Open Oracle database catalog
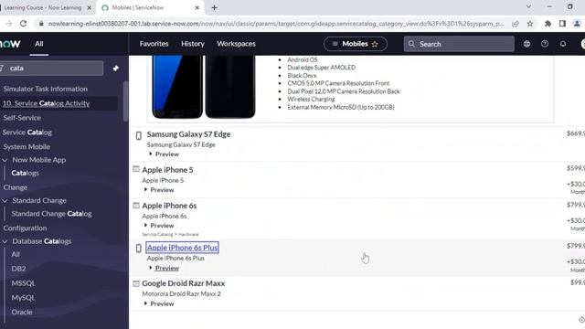585x329 pixels. (22, 312)
